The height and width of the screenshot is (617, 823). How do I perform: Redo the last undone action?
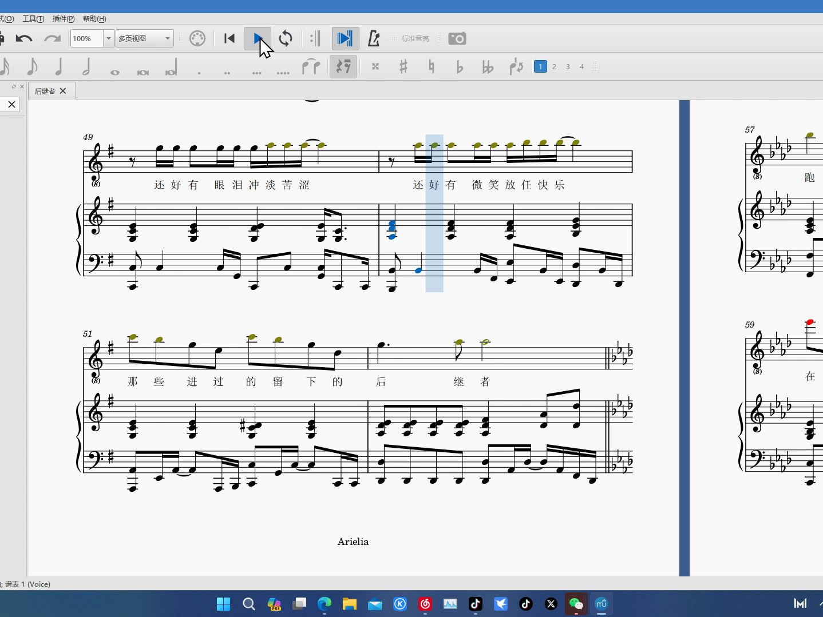(52, 38)
